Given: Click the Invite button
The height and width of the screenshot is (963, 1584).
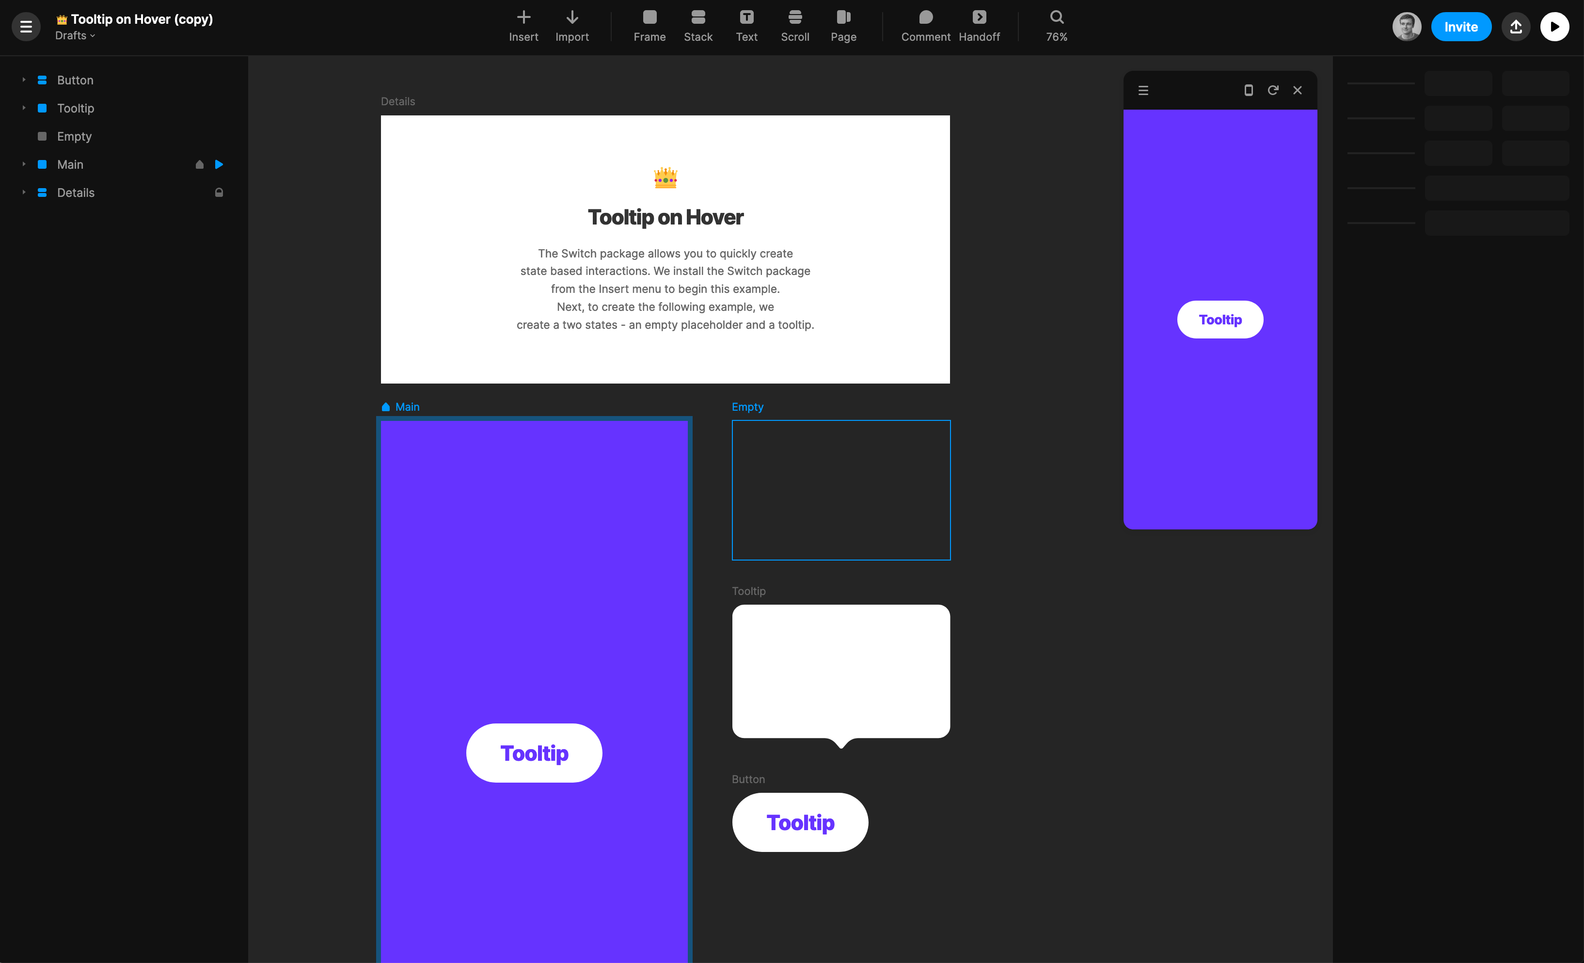Looking at the screenshot, I should (x=1460, y=26).
